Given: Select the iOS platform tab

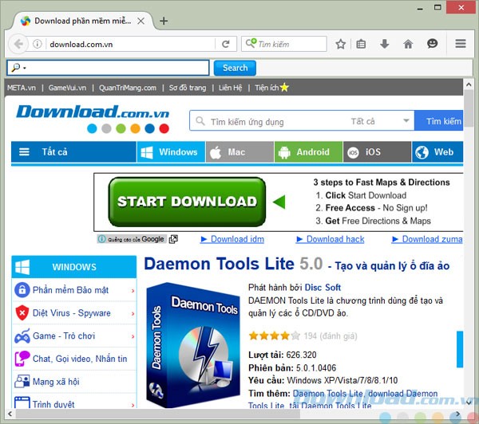Looking at the screenshot, I should pyautogui.click(x=377, y=151).
